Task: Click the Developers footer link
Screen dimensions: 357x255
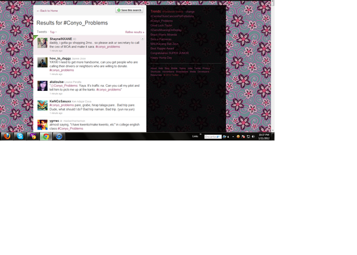Action: tap(203, 72)
